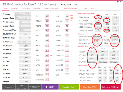The width and height of the screenshot is (123, 92).
Task: Click CAD_BUS ClkDrv Rec. value 120
Action: (x=100, y=70)
